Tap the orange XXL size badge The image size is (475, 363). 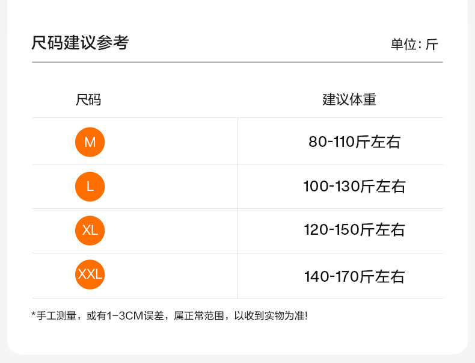90,275
